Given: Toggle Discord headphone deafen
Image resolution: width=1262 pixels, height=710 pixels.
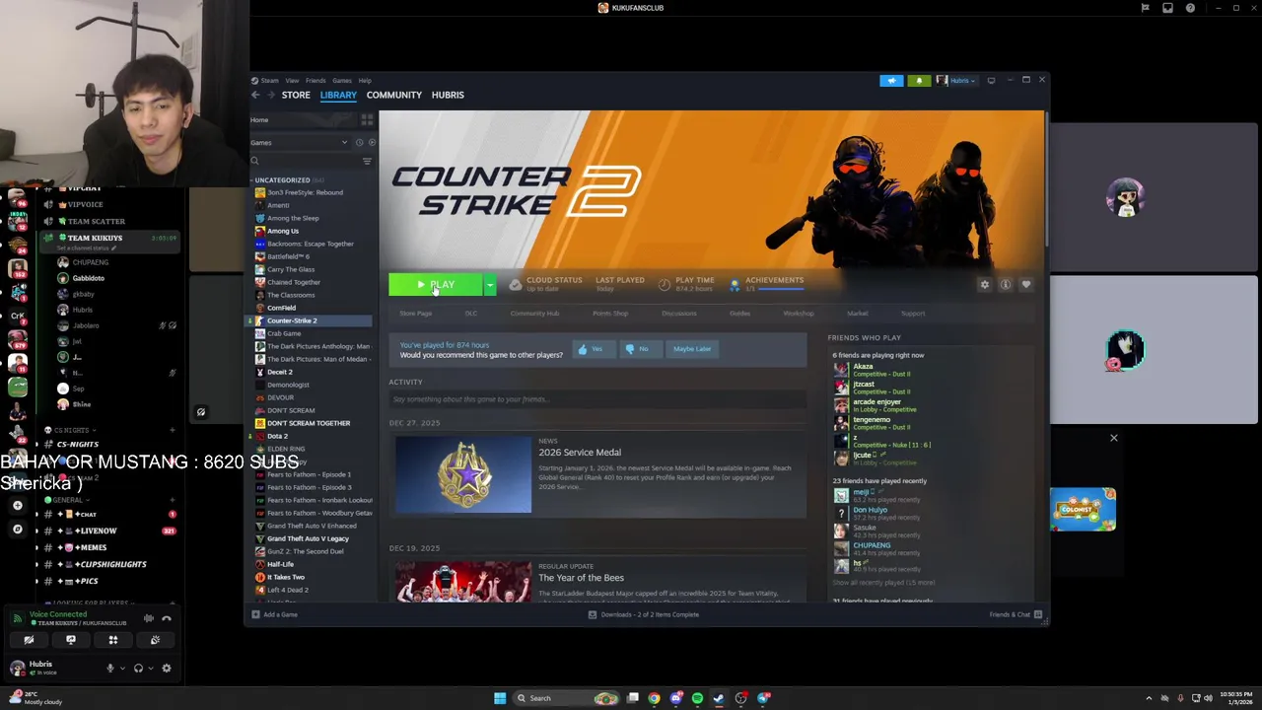Looking at the screenshot, I should [x=138, y=669].
